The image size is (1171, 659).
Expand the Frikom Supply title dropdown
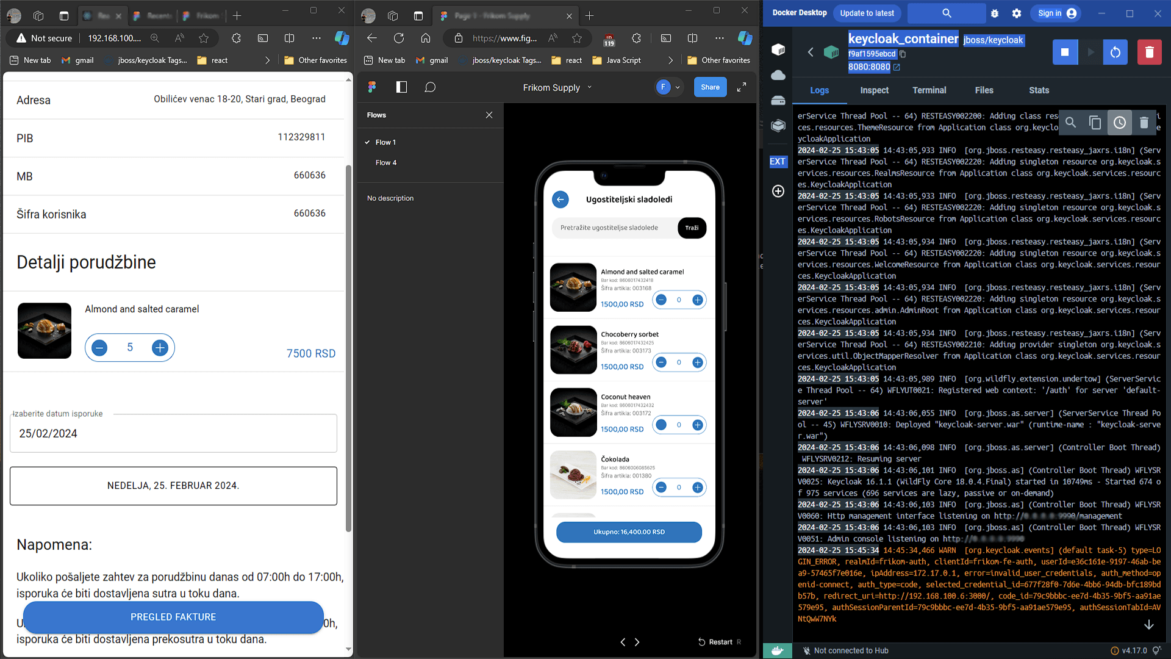[589, 87]
